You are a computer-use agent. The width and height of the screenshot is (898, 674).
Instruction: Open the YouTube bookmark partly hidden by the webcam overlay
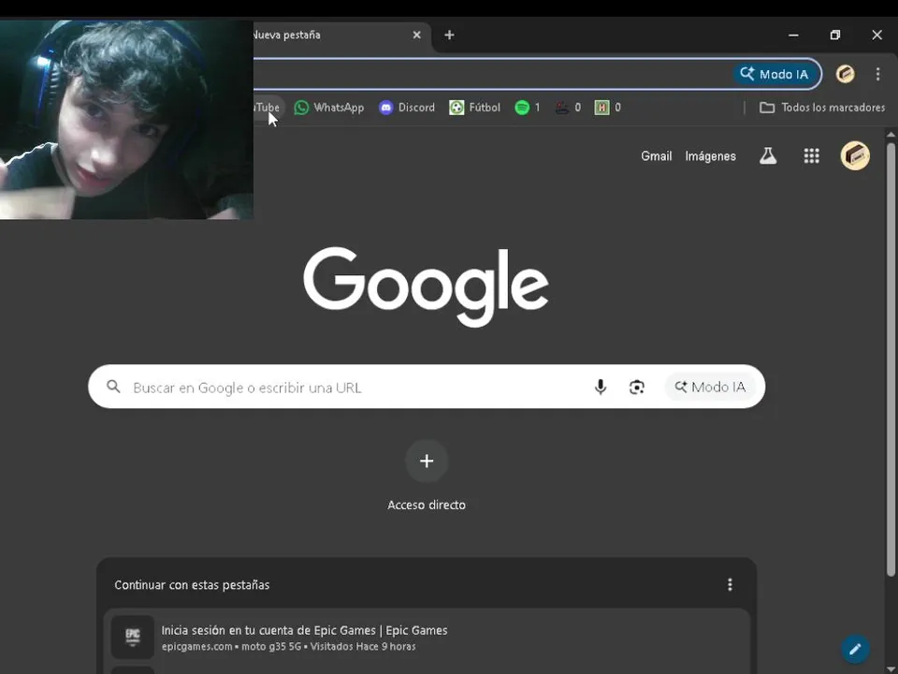click(268, 107)
